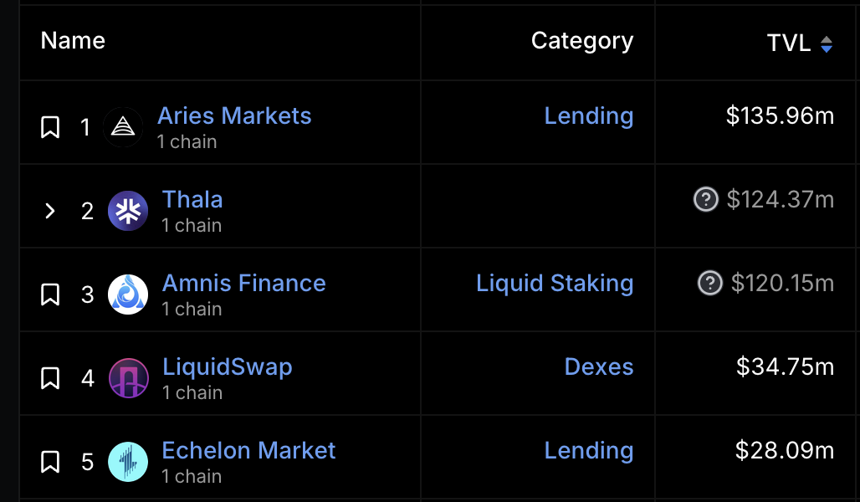860x502 pixels.
Task: Expand the Thala protocol row
Action: pyautogui.click(x=50, y=211)
